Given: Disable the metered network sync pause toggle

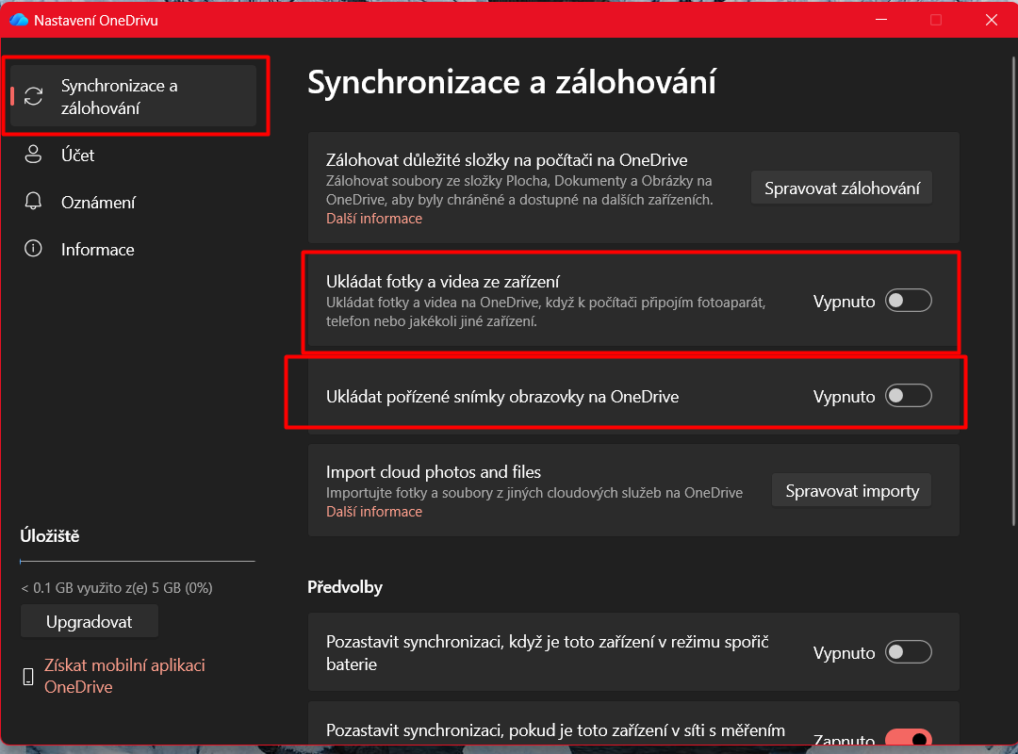Looking at the screenshot, I should 908,735.
